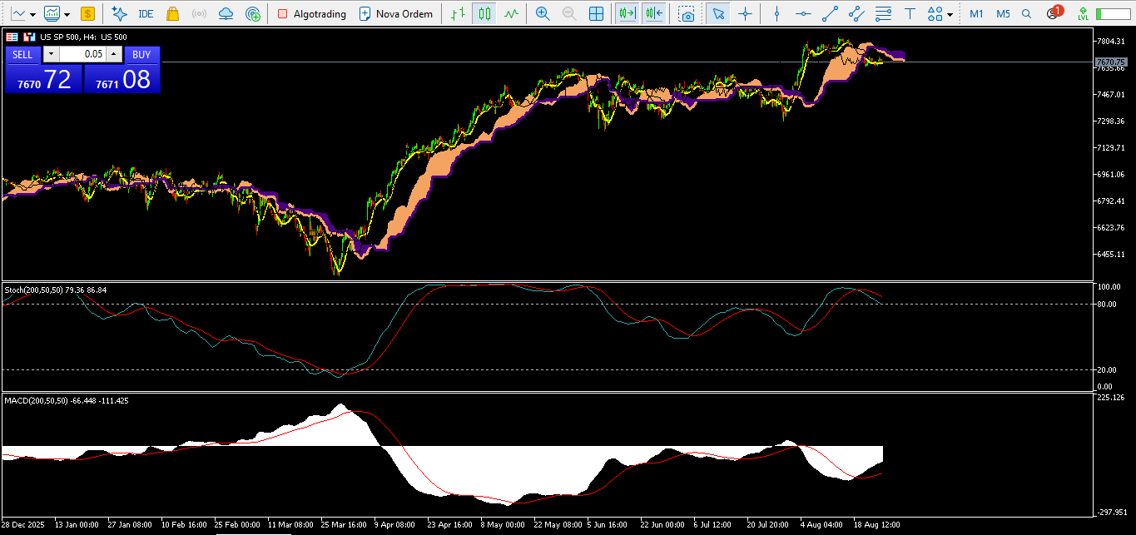This screenshot has width=1136, height=535.
Task: Click the connection status bar indicator
Action: (x=1113, y=14)
